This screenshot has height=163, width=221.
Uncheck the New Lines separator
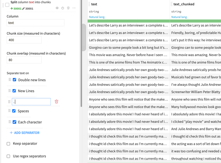click(14, 91)
